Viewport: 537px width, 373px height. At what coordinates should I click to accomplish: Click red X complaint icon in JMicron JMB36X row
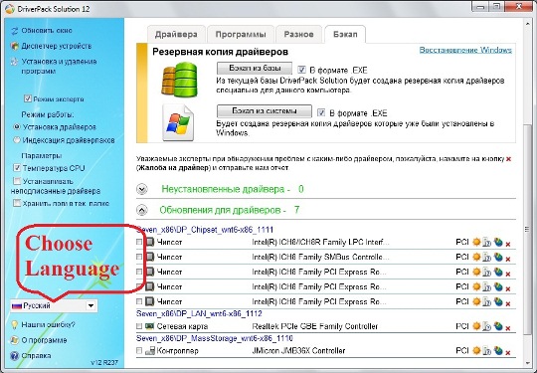tap(508, 352)
